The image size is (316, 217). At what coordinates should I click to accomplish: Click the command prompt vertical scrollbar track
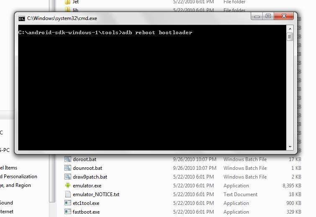(290, 92)
